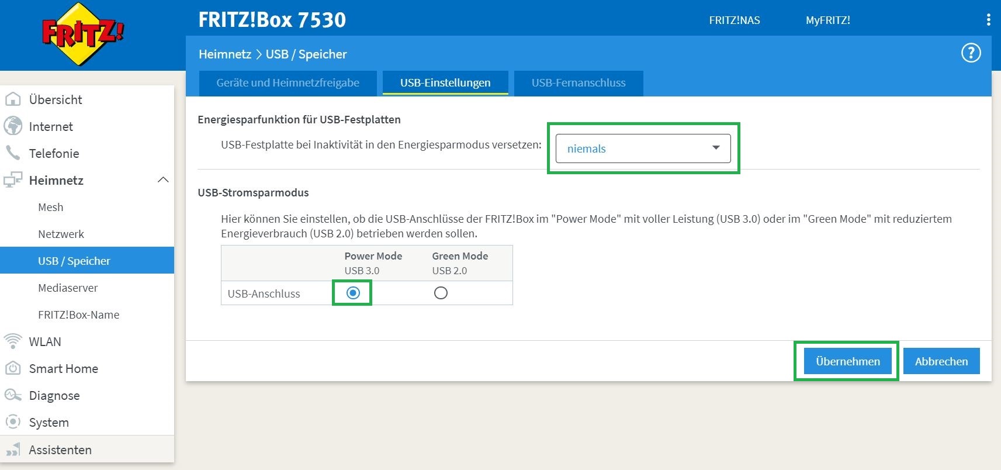Open FRITZ!Box-Name submenu item
This screenshot has height=470, width=1001.
(79, 315)
